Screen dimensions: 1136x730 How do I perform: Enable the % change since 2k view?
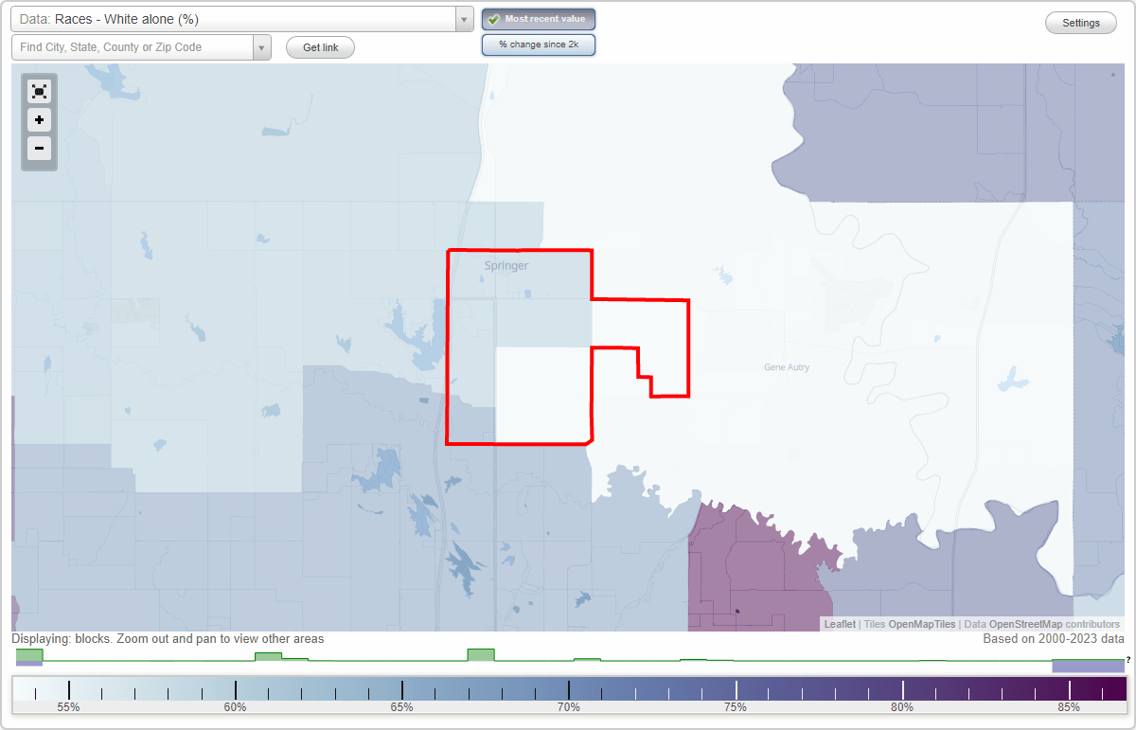[x=539, y=45]
